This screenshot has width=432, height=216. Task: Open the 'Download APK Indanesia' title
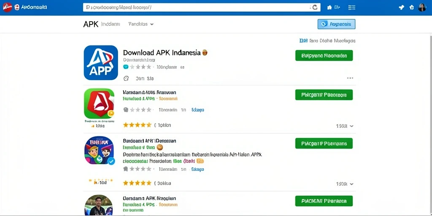tap(162, 53)
